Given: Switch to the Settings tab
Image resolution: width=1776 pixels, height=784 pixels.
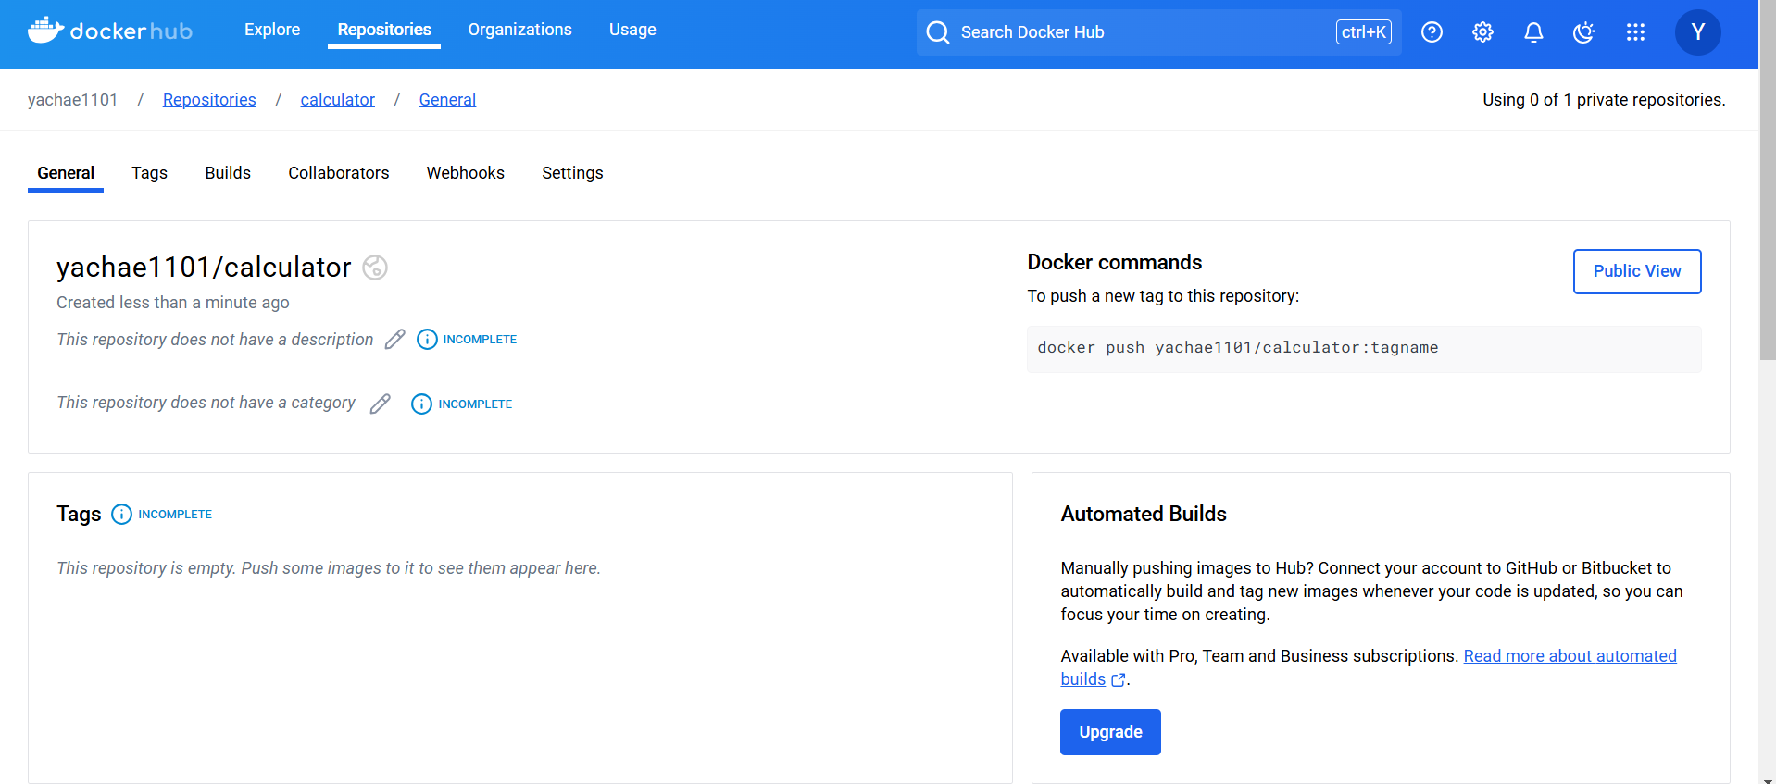Looking at the screenshot, I should pos(572,173).
